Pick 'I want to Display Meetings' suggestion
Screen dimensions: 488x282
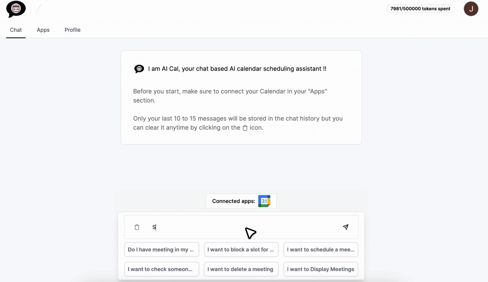321,269
